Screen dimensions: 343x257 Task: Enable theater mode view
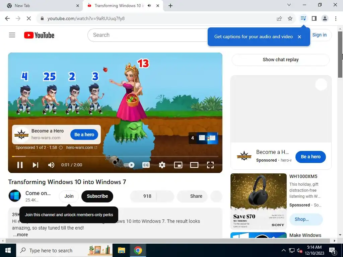tap(194, 165)
